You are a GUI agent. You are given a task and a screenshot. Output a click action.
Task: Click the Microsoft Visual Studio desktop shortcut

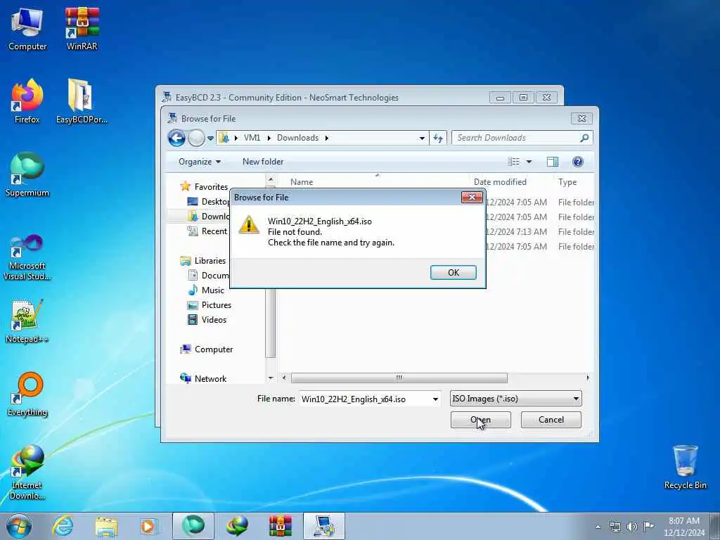coord(27,257)
